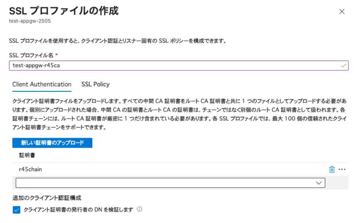Image resolution: width=359 pixels, height=223 pixels.
Task: Click the SSL プロファイルの作成 page title
Action: [x=63, y=11]
